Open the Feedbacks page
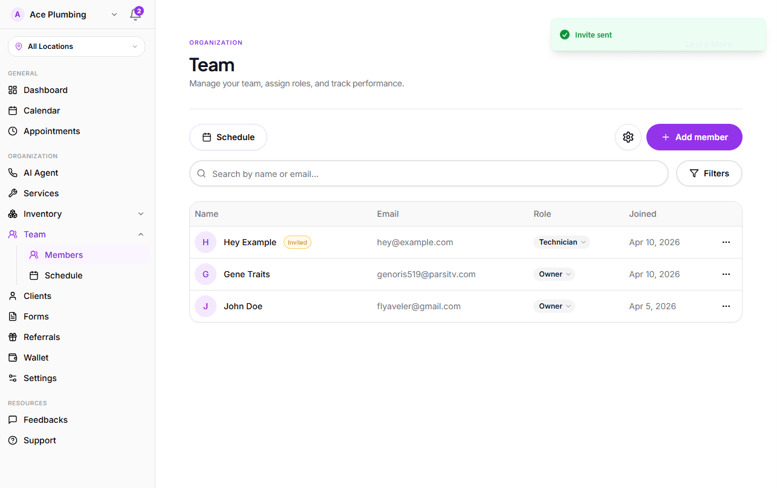The height and width of the screenshot is (488, 777). (45, 419)
